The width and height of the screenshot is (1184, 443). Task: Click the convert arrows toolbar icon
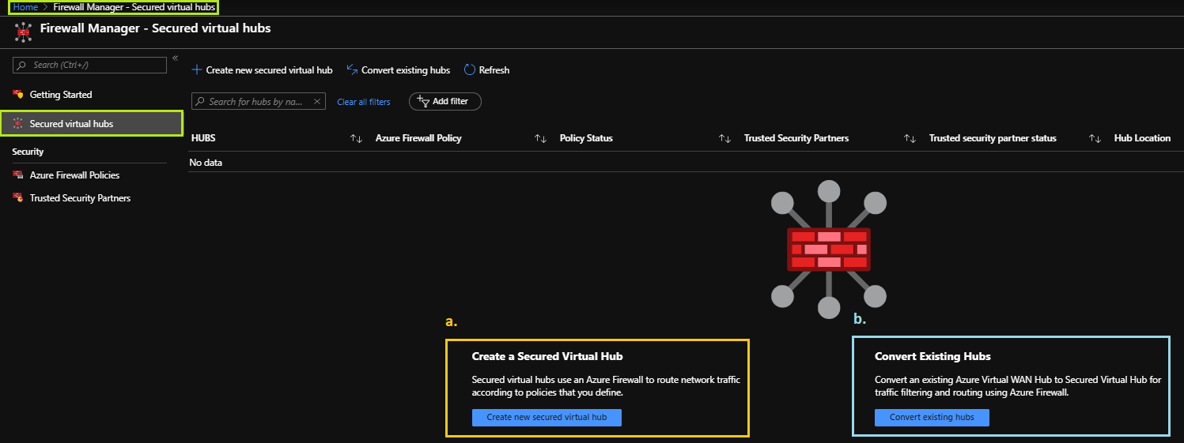click(x=353, y=69)
